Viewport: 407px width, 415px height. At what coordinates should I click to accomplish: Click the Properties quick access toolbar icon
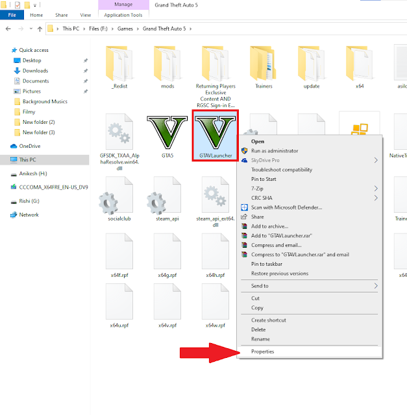18,5
